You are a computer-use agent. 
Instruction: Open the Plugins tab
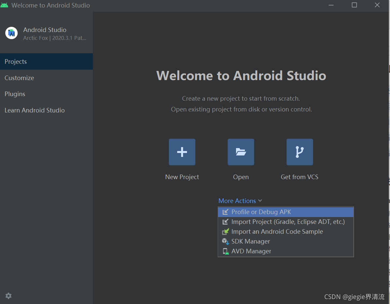pos(46,94)
